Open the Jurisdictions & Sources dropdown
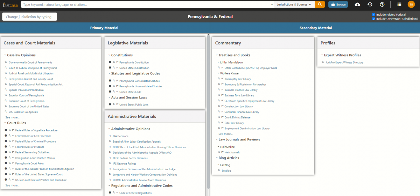The image size is (420, 196). pyautogui.click(x=294, y=5)
